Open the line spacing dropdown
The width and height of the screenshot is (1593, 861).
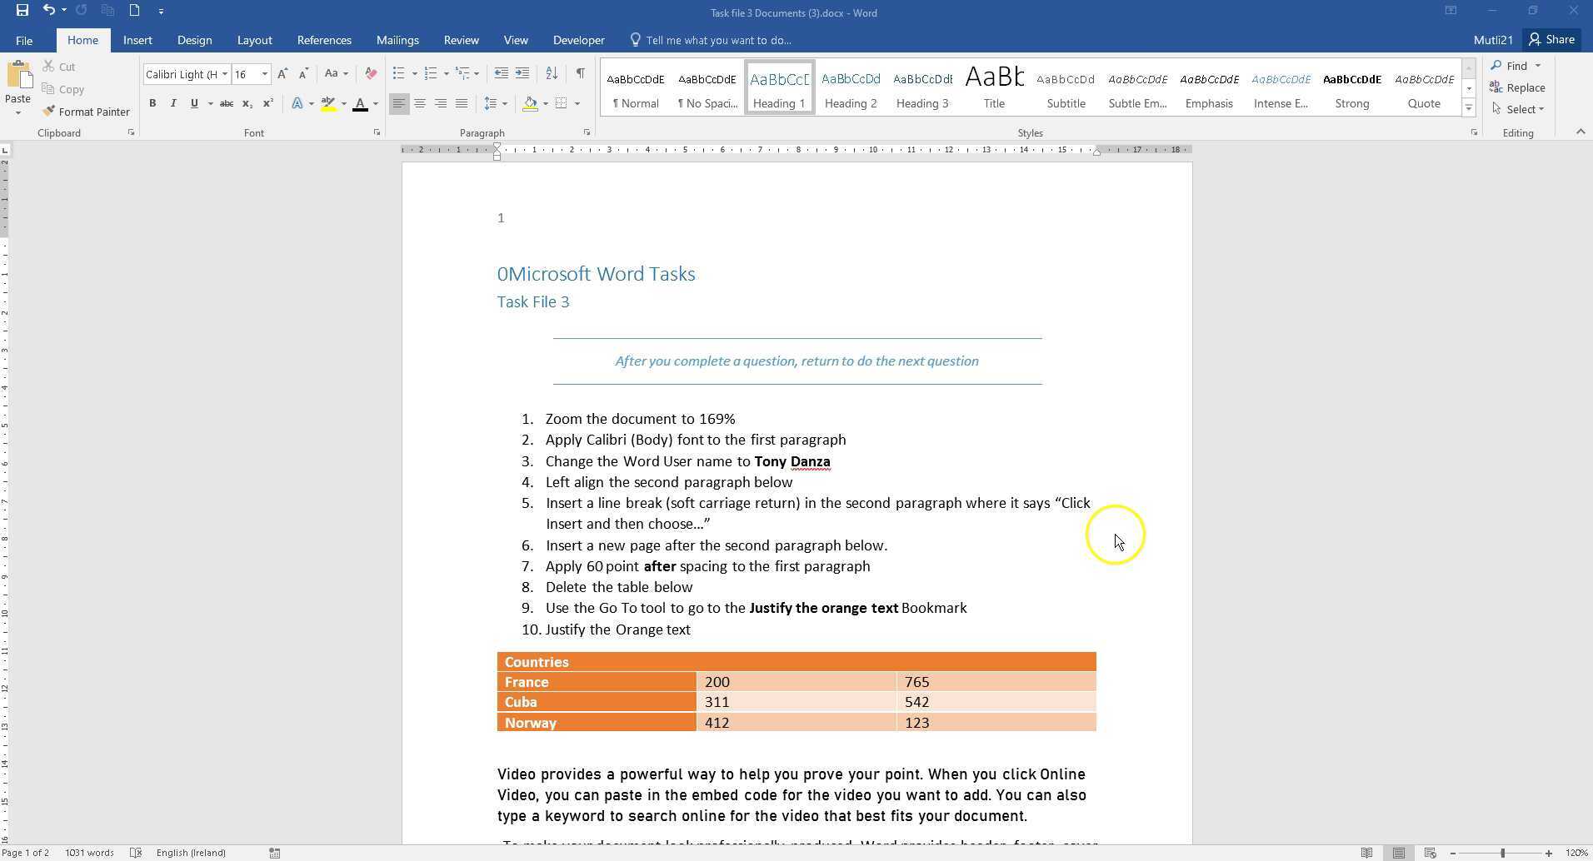point(495,103)
